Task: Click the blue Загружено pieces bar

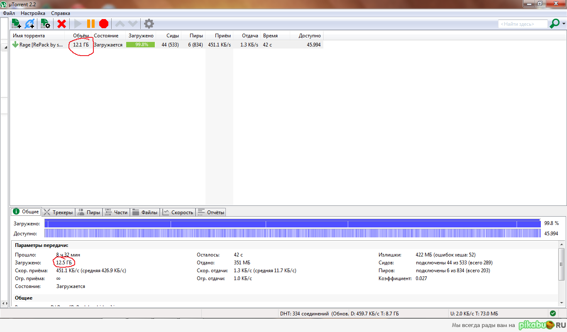Action: (x=293, y=223)
